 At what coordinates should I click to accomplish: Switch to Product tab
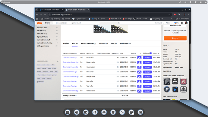[x=66, y=43]
